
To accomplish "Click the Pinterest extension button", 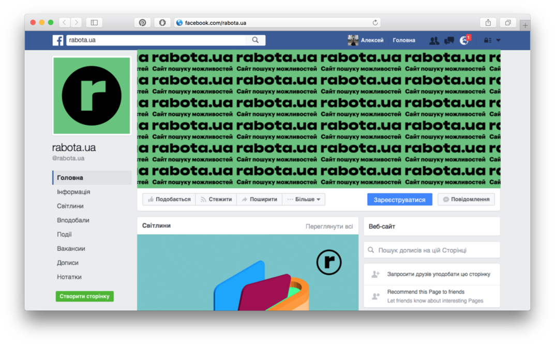I will click(x=142, y=23).
